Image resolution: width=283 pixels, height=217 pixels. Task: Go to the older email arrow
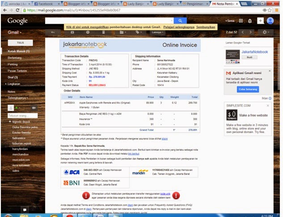(250, 32)
